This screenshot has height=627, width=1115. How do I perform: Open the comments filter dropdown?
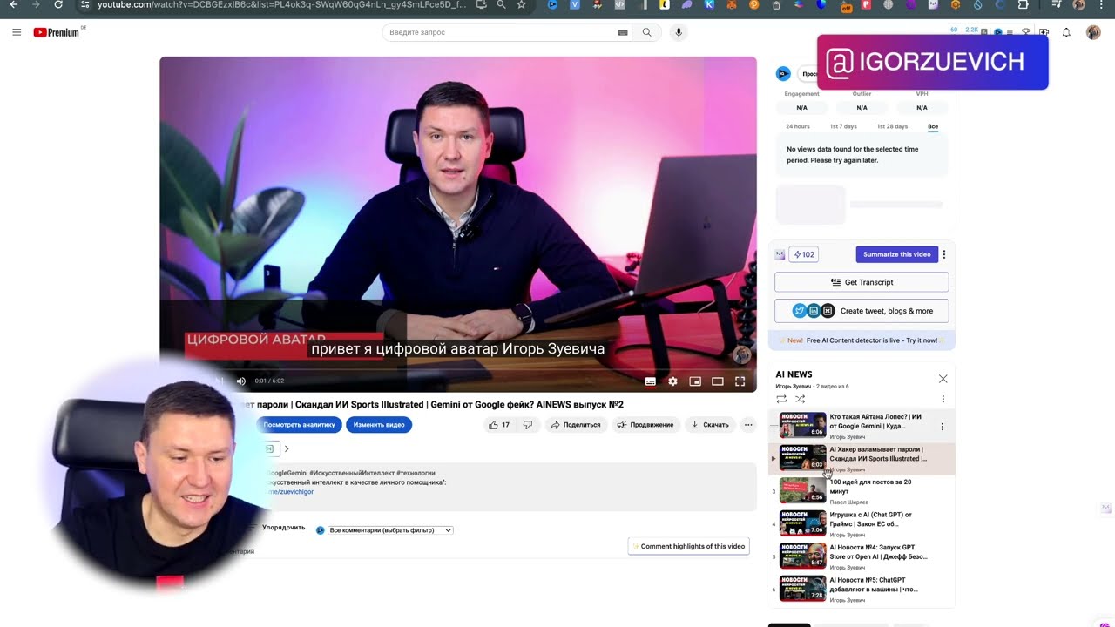coord(391,530)
